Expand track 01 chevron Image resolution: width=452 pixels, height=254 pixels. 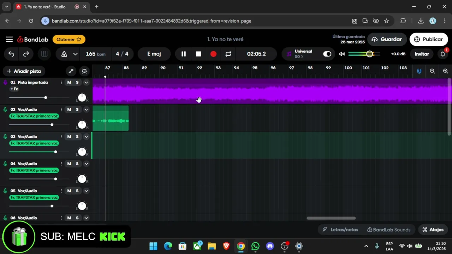point(86,82)
